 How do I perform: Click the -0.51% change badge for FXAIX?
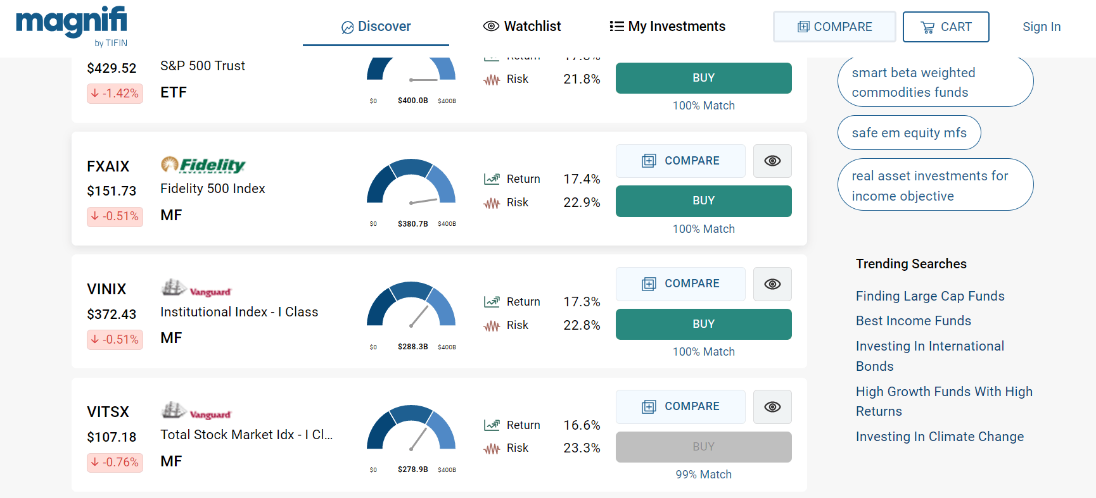point(115,216)
